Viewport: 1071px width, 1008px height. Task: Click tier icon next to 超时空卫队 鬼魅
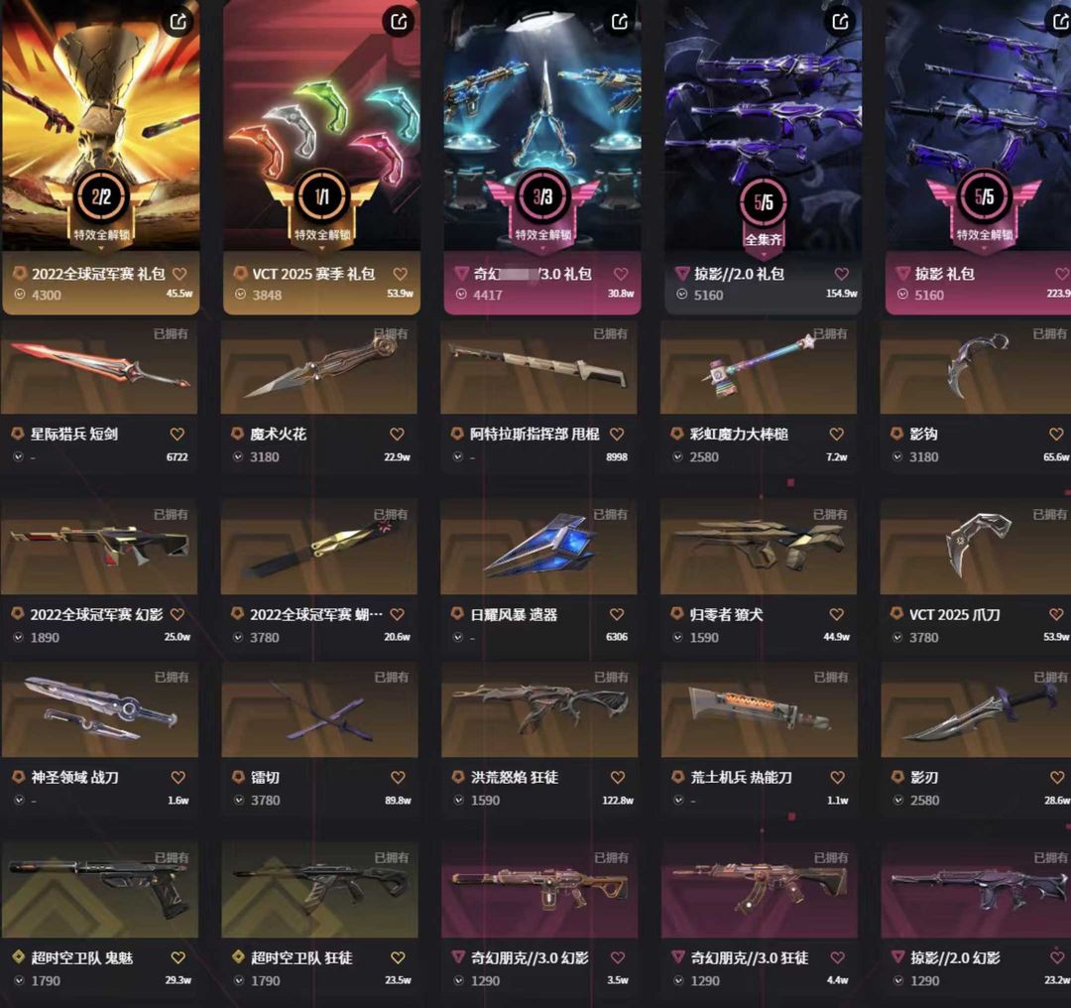19,957
